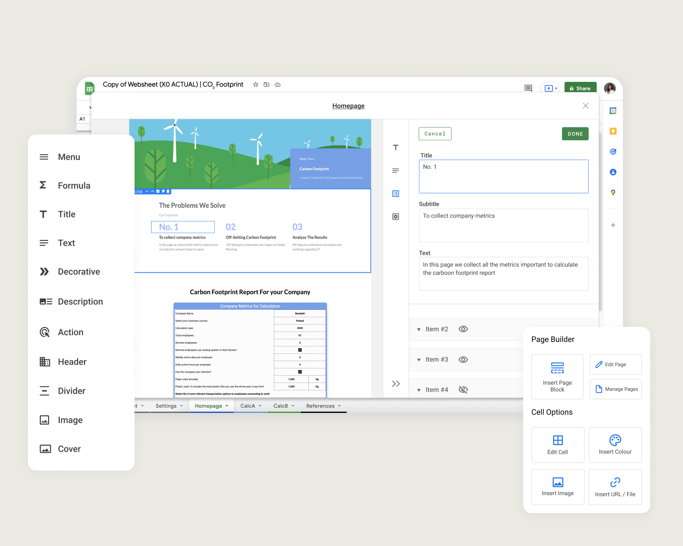Switch to the CalcA sheet tab

coord(248,406)
